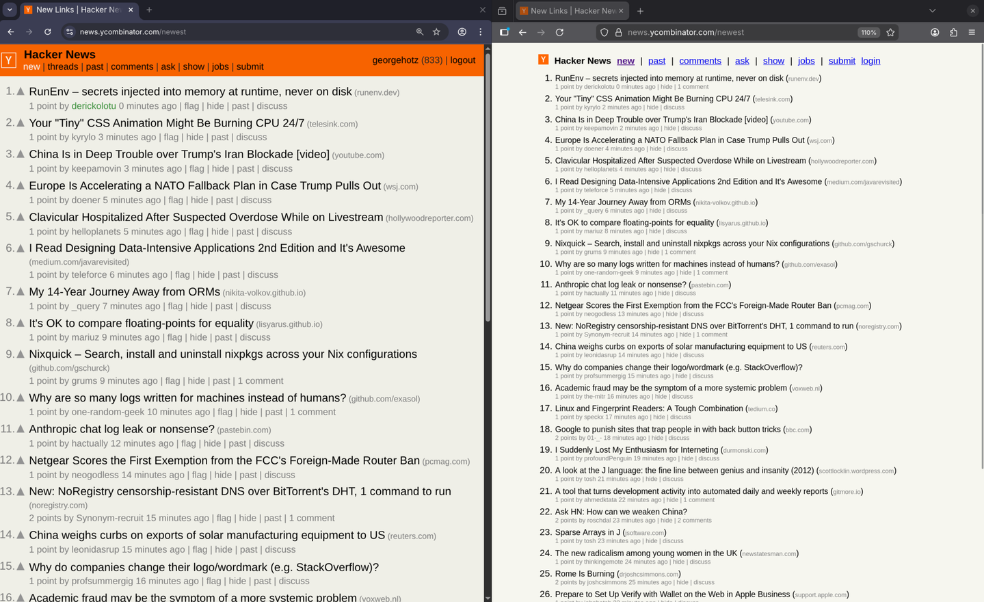984x602 pixels.
Task: Open Chrome three-dot menu
Action: coord(481,31)
